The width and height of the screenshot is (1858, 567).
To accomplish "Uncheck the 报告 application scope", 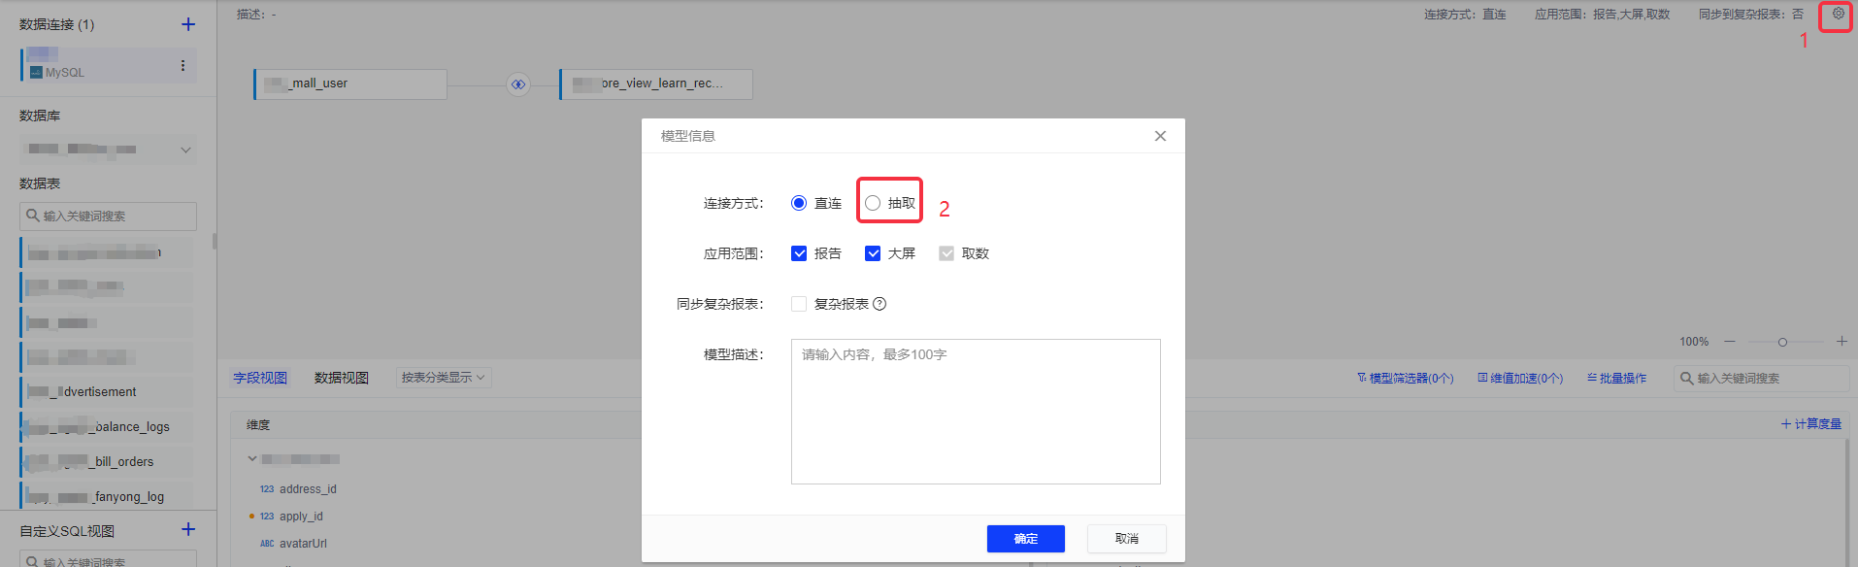I will (799, 253).
